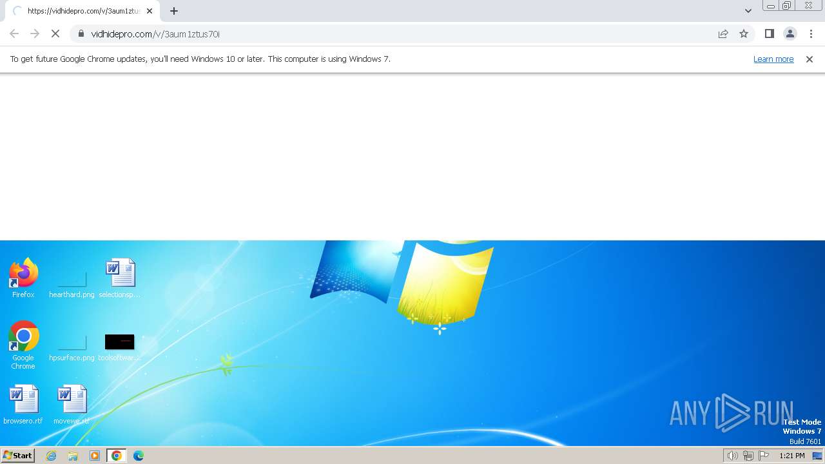This screenshot has width=825, height=464.
Task: Launch Microsoft Edge from taskbar
Action: tap(139, 456)
